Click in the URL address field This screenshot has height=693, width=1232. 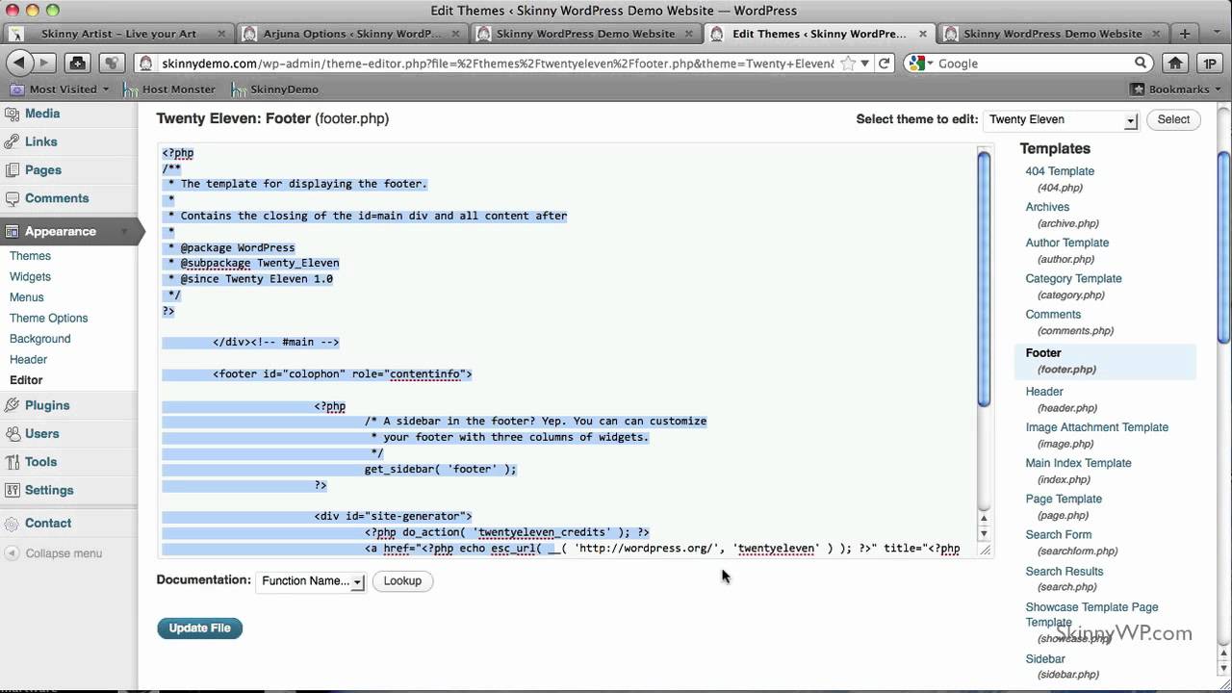pos(496,64)
